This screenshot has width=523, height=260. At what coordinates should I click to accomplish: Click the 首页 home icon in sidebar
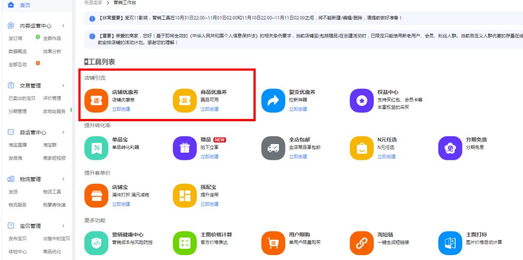(x=11, y=5)
